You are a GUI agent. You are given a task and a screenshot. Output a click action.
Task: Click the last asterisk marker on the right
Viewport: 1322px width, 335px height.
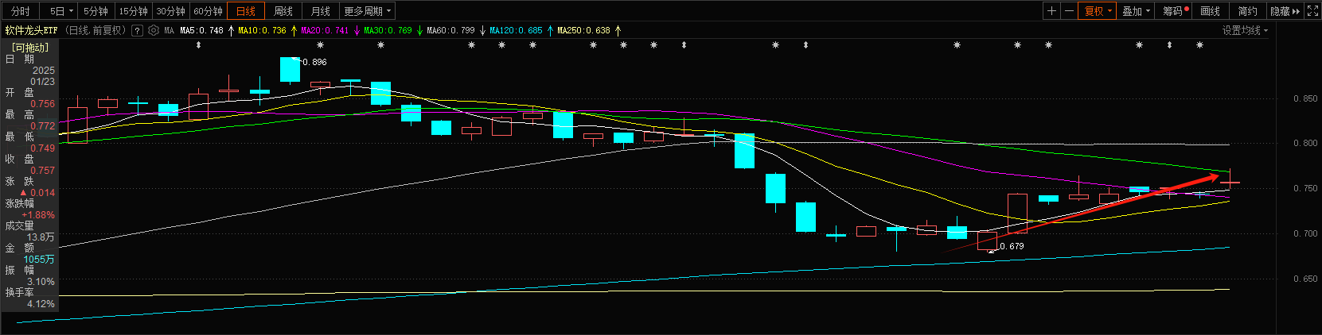[x=1199, y=45]
